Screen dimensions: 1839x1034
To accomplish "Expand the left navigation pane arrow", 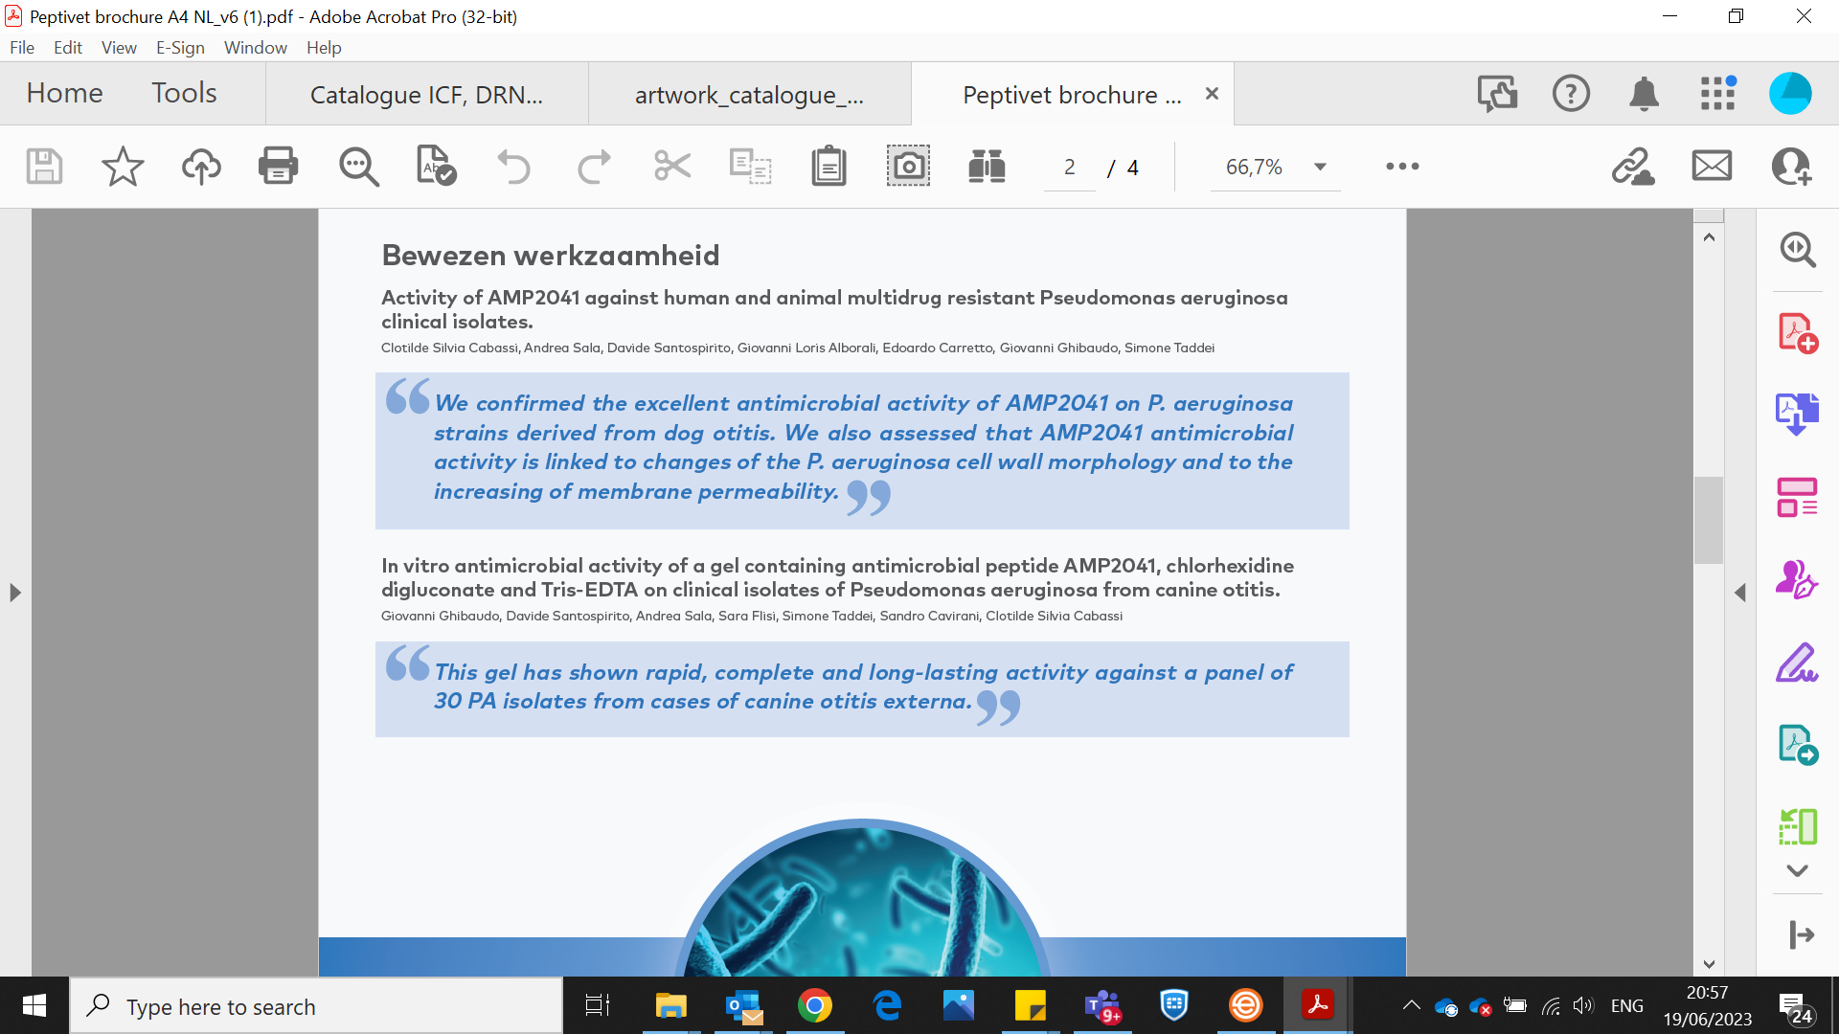I will [14, 593].
